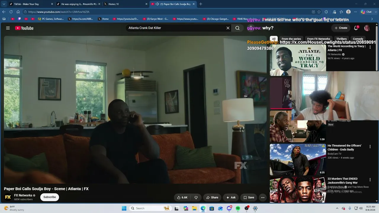Close the TikTok - Make Your Day tab
379x213 pixels.
(x=52, y=4)
